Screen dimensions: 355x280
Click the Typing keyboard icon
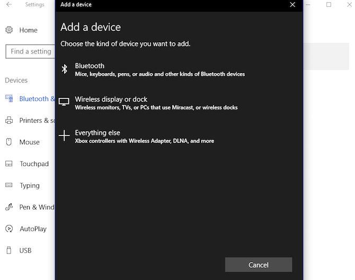tap(9, 185)
